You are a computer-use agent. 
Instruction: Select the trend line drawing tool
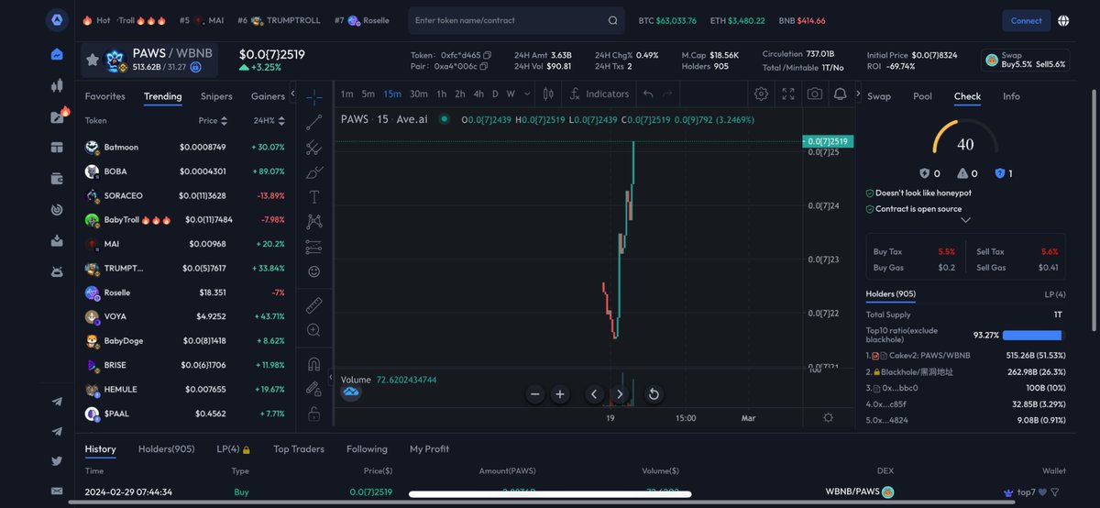click(313, 122)
